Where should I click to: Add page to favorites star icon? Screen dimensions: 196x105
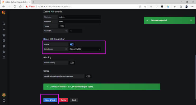(145, 7)
